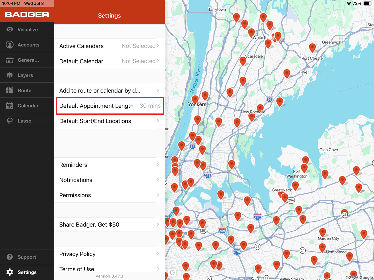Tap the map recenter location icon
The width and height of the screenshot is (374, 280).
coord(172,272)
